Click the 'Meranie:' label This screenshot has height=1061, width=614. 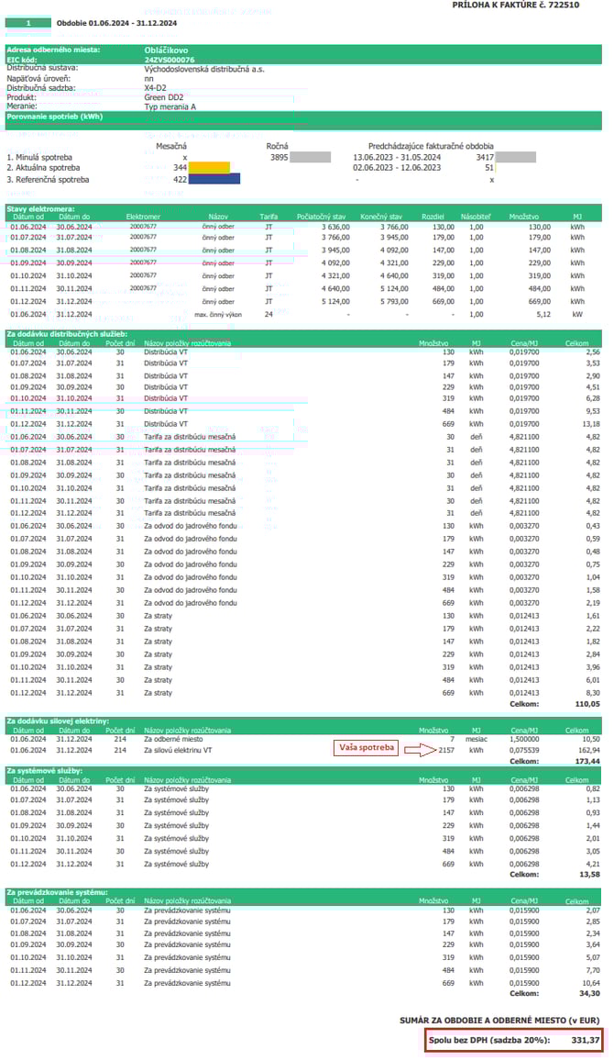[x=22, y=106]
